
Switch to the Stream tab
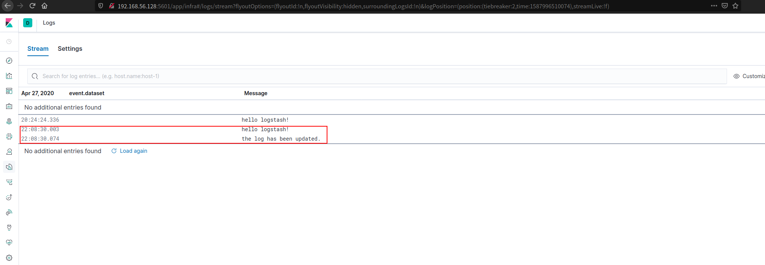pos(38,49)
